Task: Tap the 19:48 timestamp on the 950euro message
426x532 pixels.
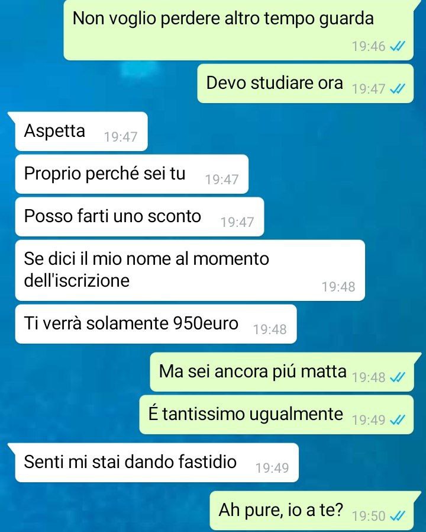Action: pyautogui.click(x=270, y=329)
